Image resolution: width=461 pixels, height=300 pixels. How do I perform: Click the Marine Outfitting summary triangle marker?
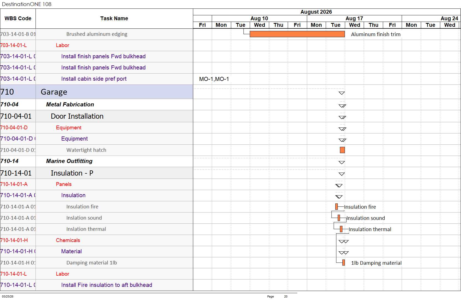point(342,162)
